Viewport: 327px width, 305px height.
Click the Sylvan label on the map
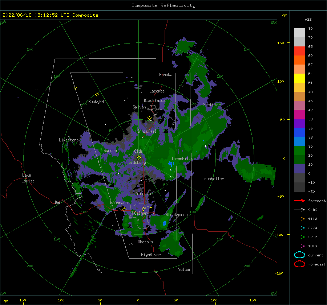point(139,107)
